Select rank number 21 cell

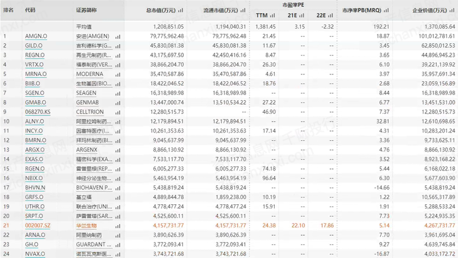(6, 225)
